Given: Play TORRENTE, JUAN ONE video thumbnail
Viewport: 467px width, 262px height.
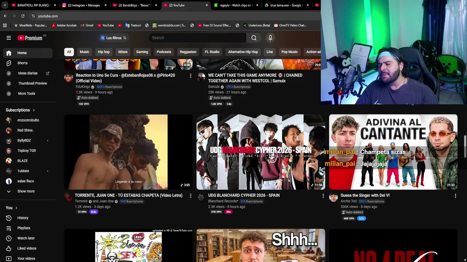Looking at the screenshot, I should click(128, 152).
